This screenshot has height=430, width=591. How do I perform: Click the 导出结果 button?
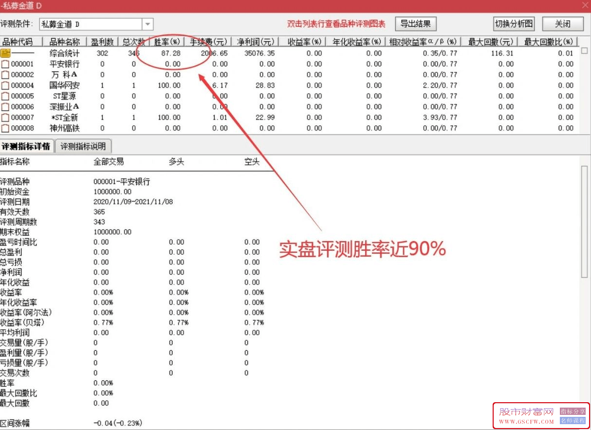point(416,24)
